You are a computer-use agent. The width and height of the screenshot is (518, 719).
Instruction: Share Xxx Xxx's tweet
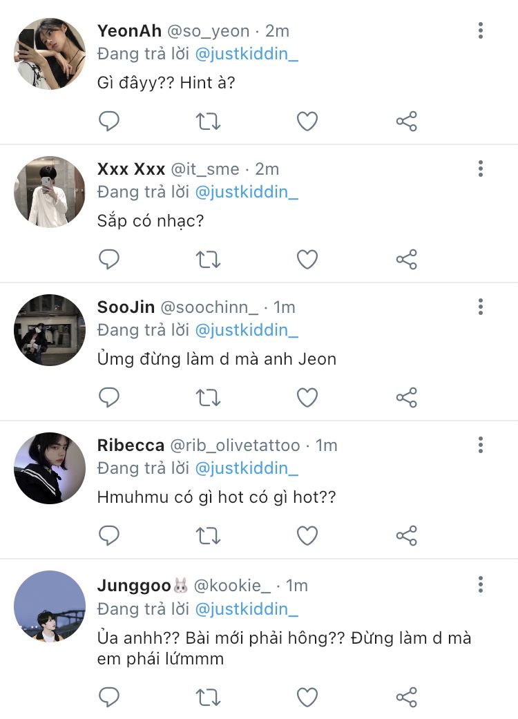[407, 260]
